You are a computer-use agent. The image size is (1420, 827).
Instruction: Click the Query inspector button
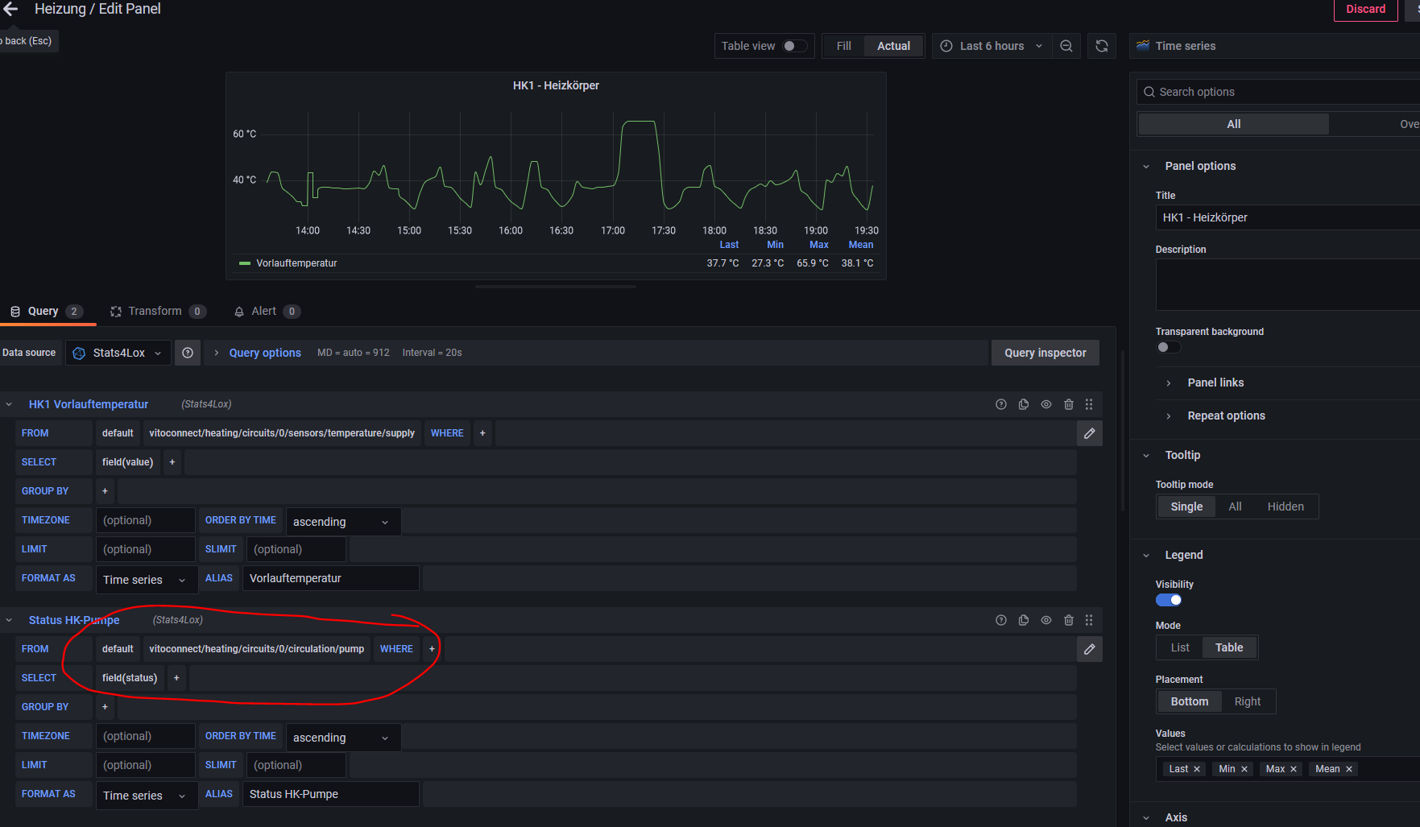[1045, 353]
